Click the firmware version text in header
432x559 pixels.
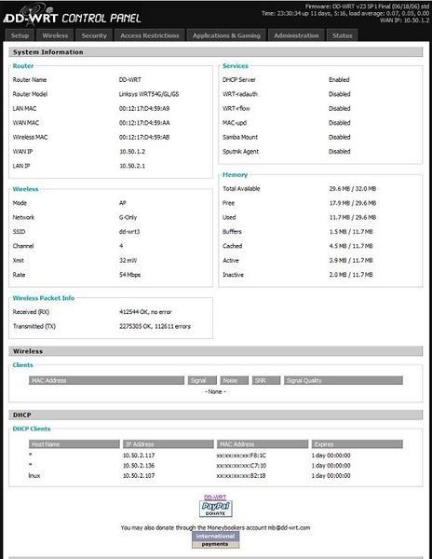click(x=367, y=7)
